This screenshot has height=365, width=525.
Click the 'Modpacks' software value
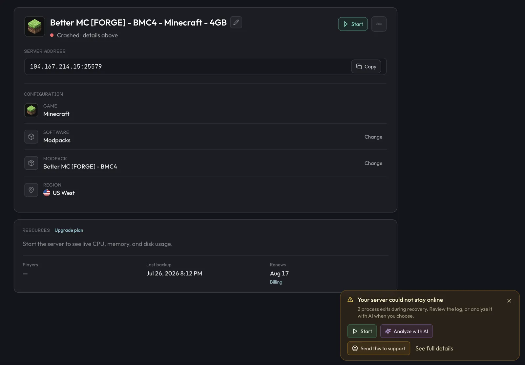coord(57,140)
